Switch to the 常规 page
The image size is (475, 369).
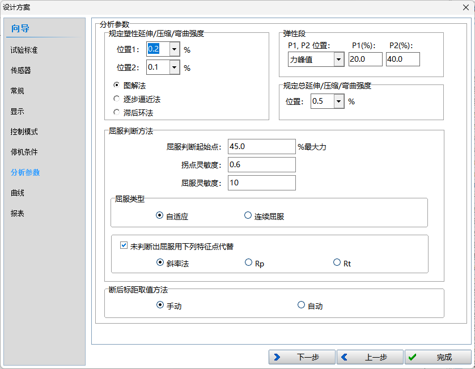(x=17, y=91)
